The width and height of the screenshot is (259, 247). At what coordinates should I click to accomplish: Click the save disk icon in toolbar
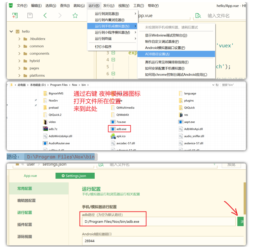click(30, 16)
